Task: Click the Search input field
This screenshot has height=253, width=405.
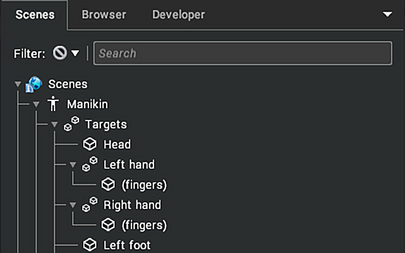Action: coord(243,53)
